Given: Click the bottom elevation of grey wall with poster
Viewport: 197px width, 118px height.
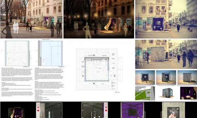Looking at the screenshot, I should pyautogui.click(x=173, y=110).
